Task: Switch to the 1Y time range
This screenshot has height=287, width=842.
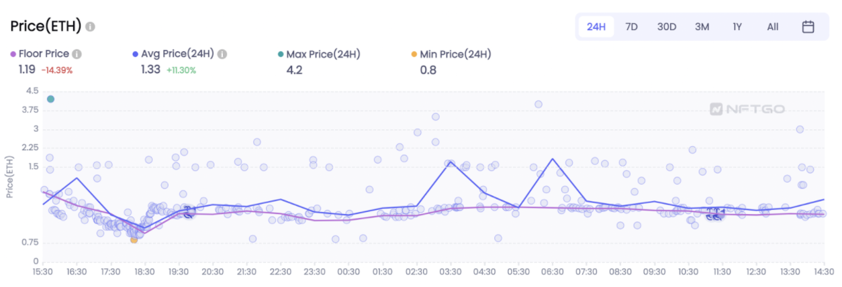Action: tap(737, 27)
